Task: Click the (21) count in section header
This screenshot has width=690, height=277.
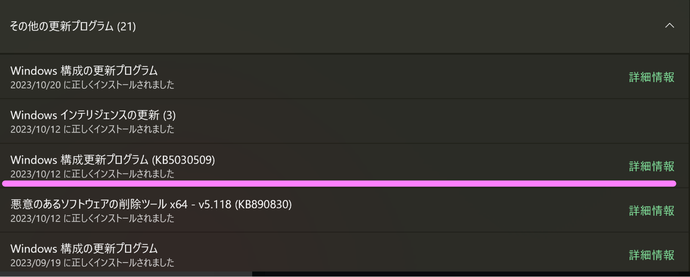Action: [x=127, y=26]
